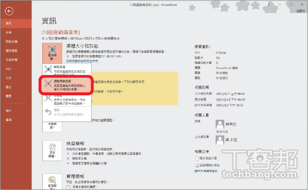Select 儲存檔案 (Save) in the sidebar

click(16, 51)
